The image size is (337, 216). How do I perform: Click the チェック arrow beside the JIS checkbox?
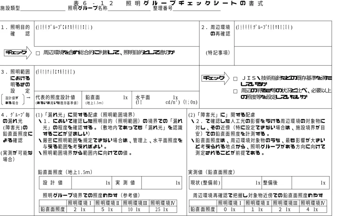pyautogui.click(x=216, y=78)
